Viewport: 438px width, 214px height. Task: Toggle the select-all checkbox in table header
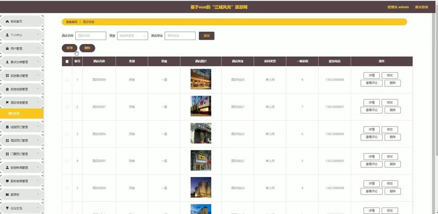coord(67,61)
